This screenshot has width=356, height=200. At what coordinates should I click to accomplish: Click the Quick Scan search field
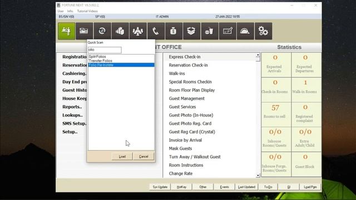click(105, 49)
